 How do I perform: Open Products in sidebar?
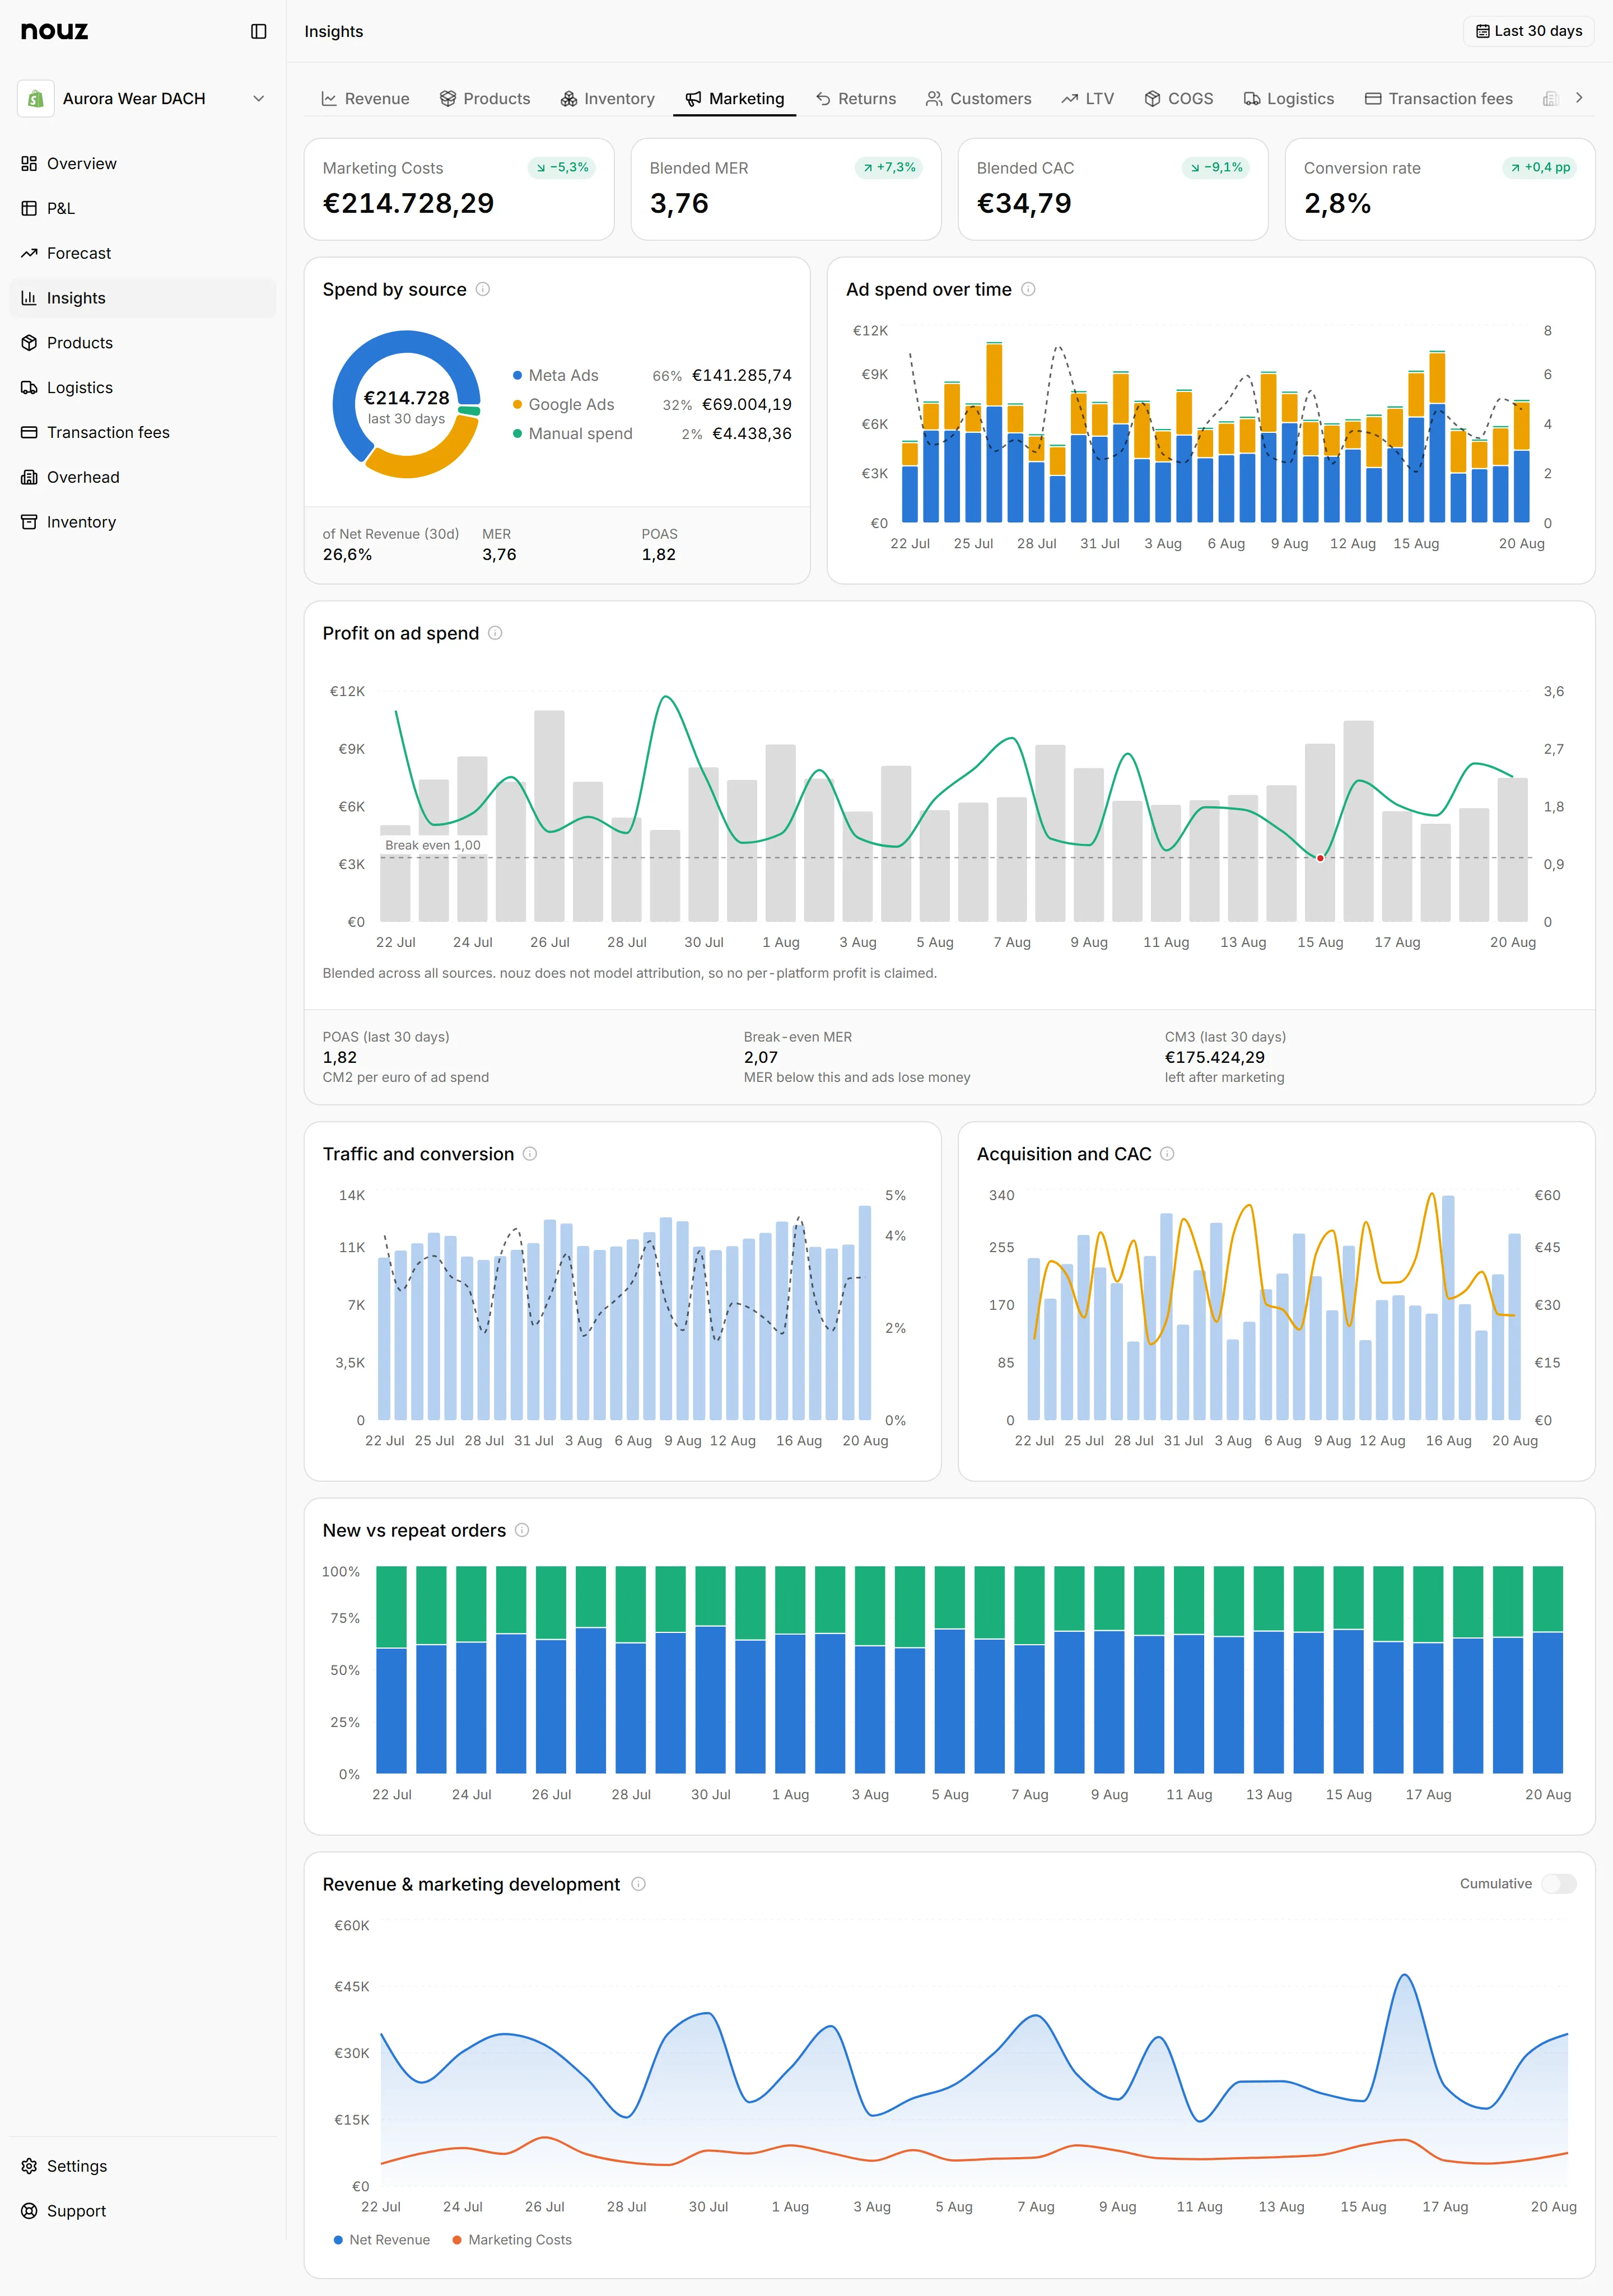142,343
